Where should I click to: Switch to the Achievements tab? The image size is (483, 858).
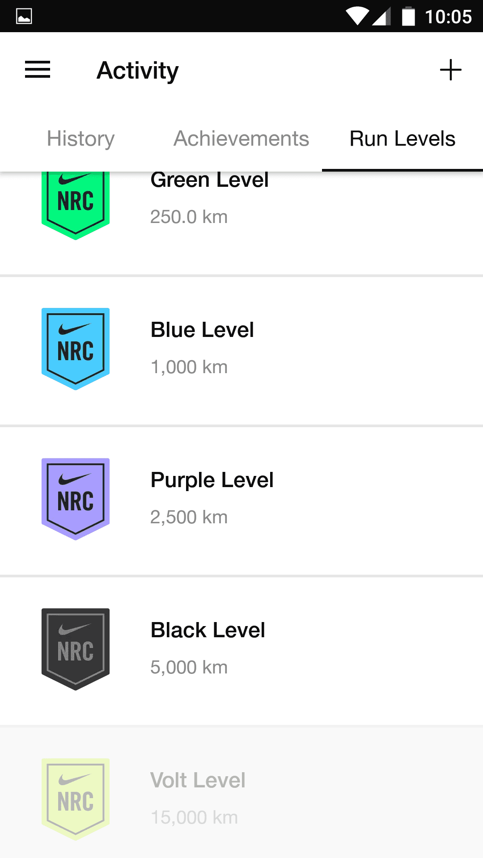tap(241, 139)
